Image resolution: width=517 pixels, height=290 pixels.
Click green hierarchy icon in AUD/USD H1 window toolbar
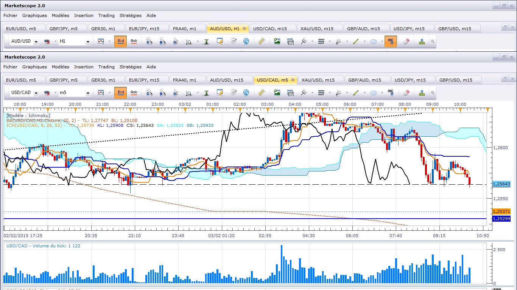(x=422, y=41)
